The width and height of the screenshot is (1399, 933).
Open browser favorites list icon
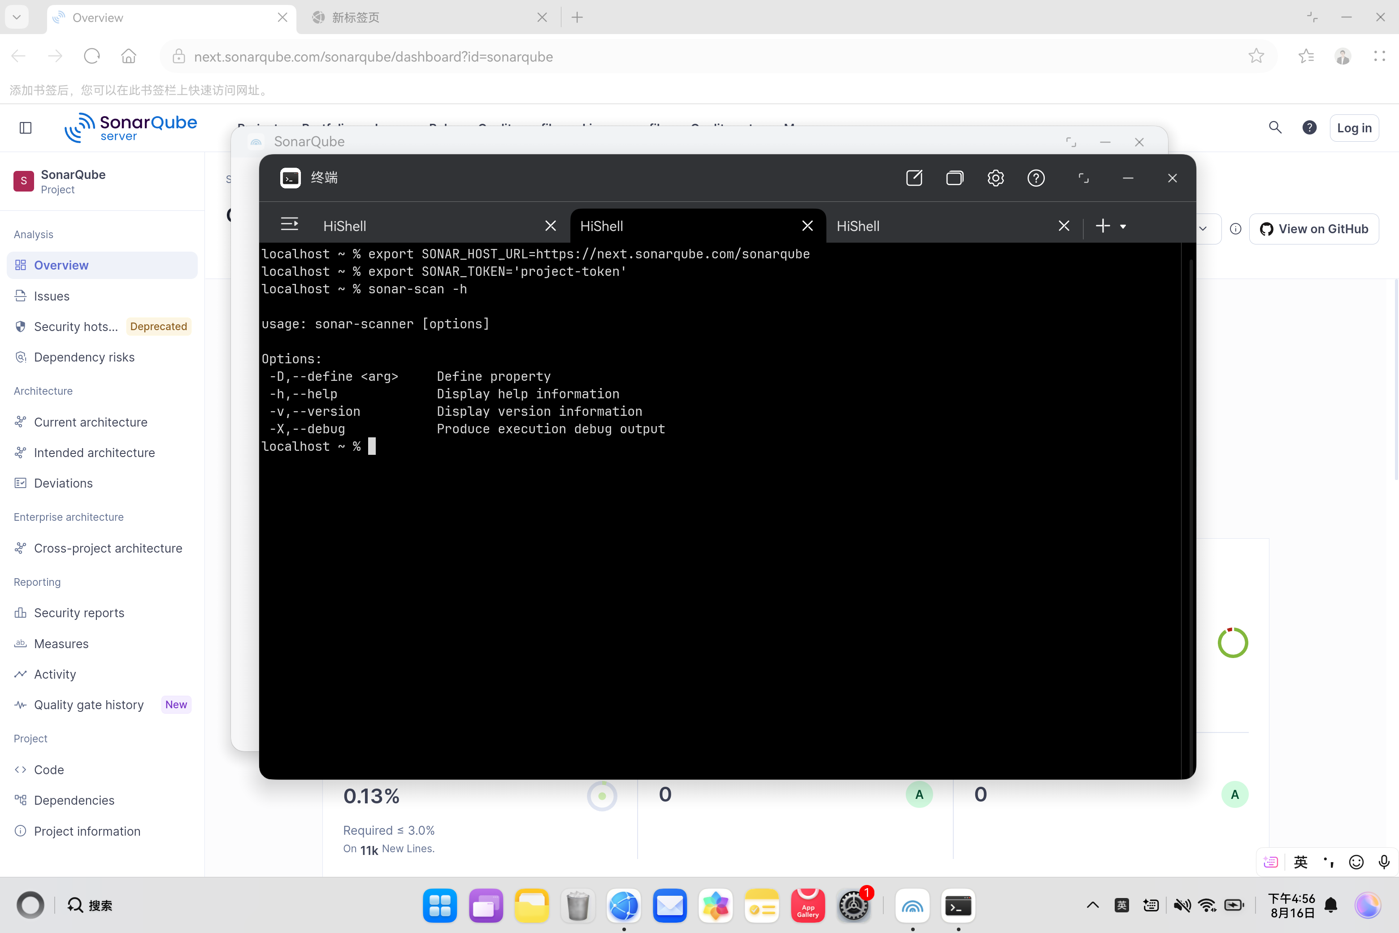1306,57
